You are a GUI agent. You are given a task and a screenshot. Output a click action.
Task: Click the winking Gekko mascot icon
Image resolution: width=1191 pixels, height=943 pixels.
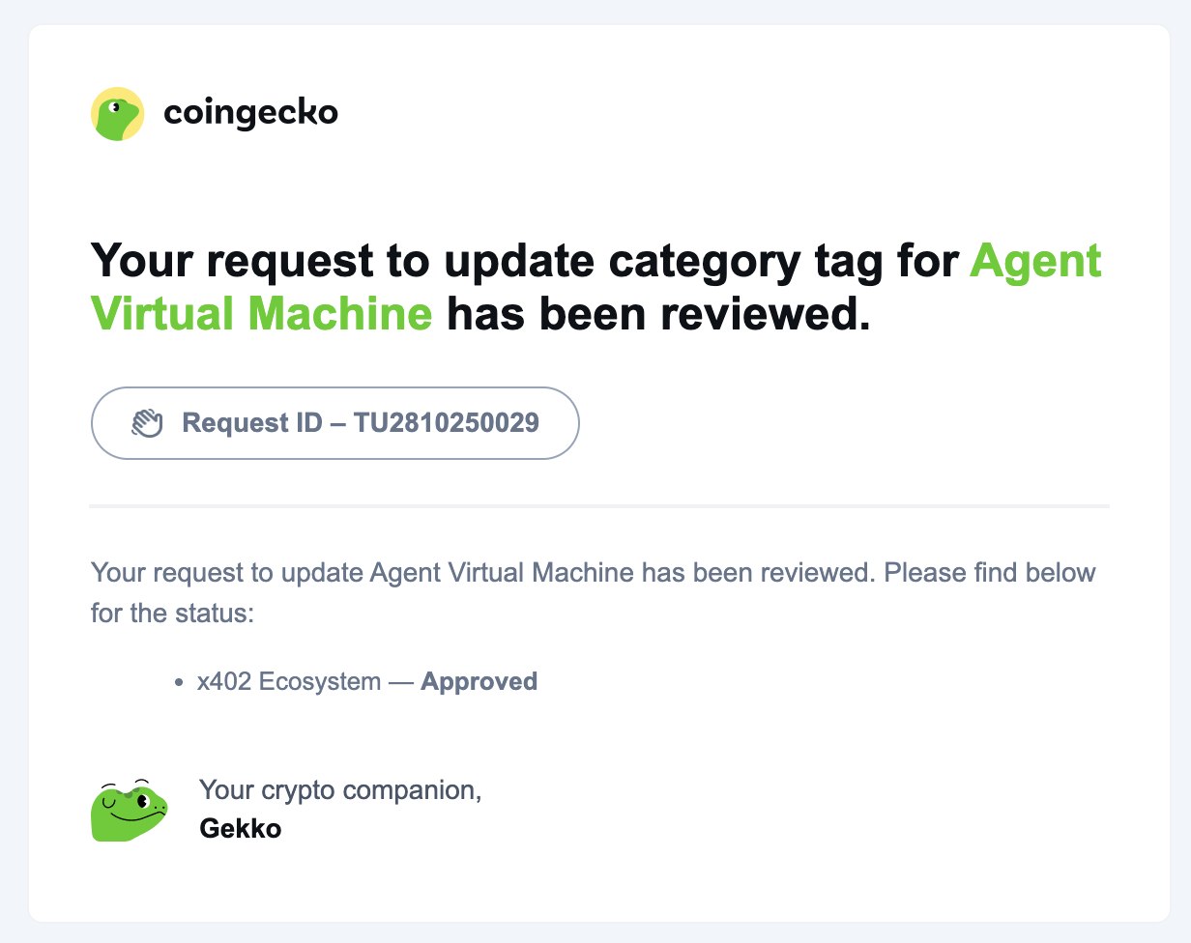coord(129,809)
